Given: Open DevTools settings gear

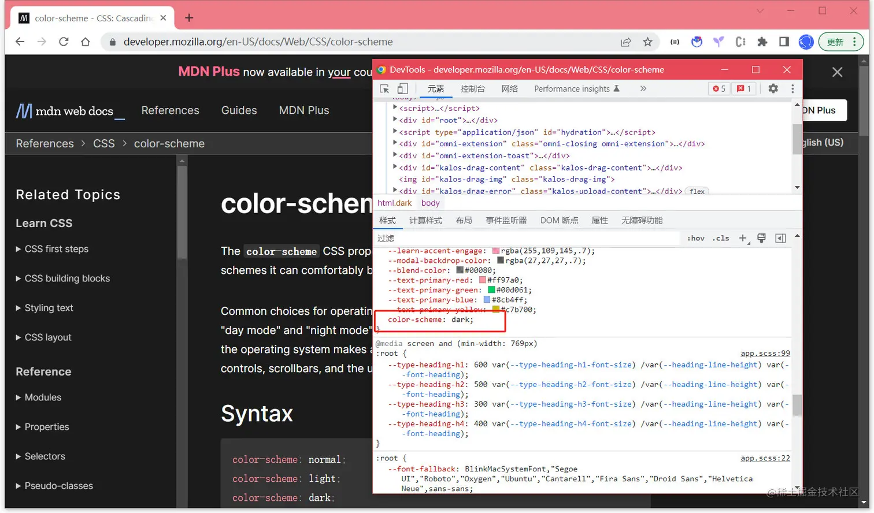Looking at the screenshot, I should click(773, 88).
